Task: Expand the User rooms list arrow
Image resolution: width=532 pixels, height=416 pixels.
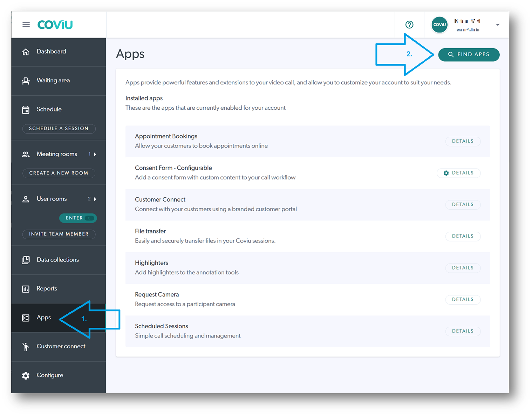Action: pyautogui.click(x=95, y=199)
